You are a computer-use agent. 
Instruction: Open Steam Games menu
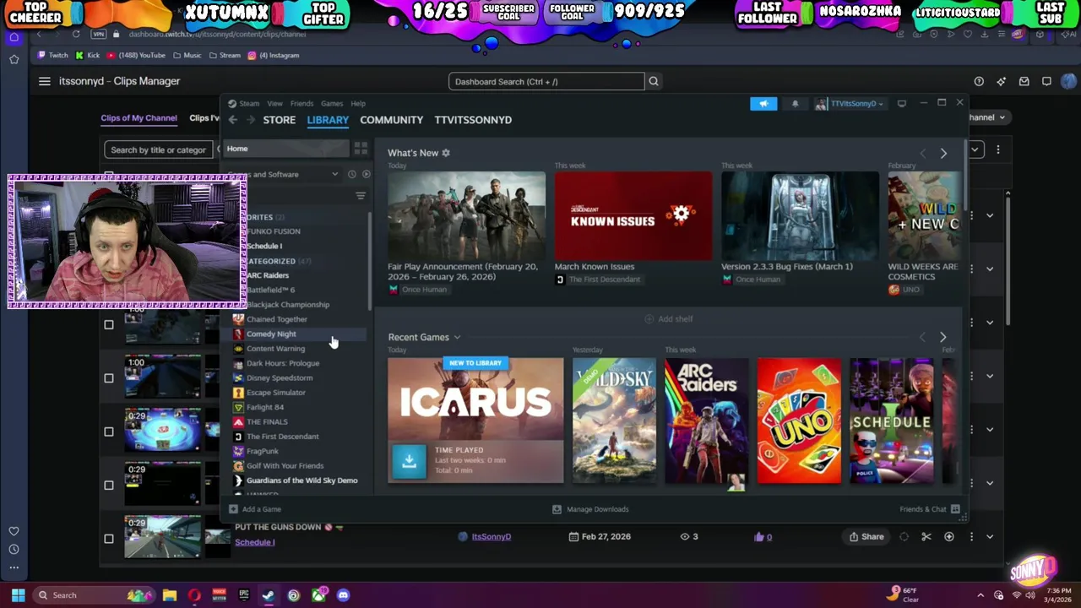tap(332, 104)
